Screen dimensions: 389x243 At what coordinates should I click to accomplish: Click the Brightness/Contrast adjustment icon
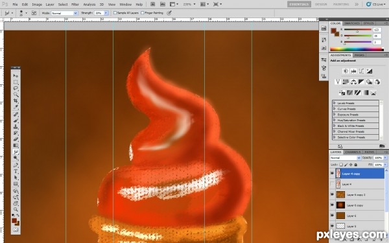click(x=346, y=71)
